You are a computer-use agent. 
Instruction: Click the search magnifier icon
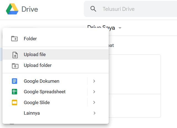pos(93,9)
